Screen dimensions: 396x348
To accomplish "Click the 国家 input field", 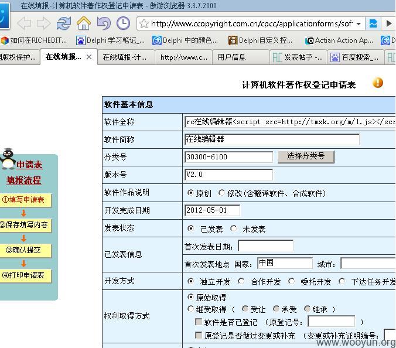I will [x=285, y=263].
